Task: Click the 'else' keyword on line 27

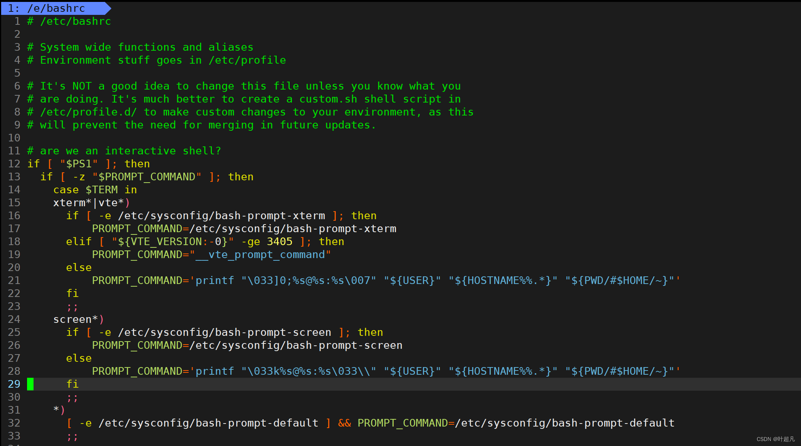Action: pos(79,358)
